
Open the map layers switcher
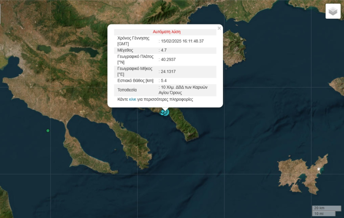click(333, 11)
